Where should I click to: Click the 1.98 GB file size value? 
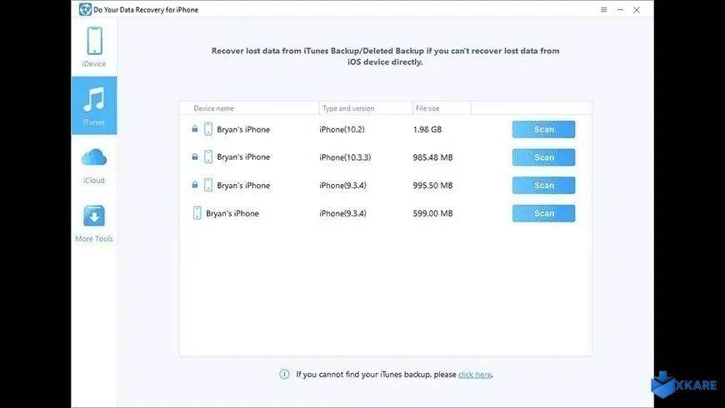pos(427,129)
